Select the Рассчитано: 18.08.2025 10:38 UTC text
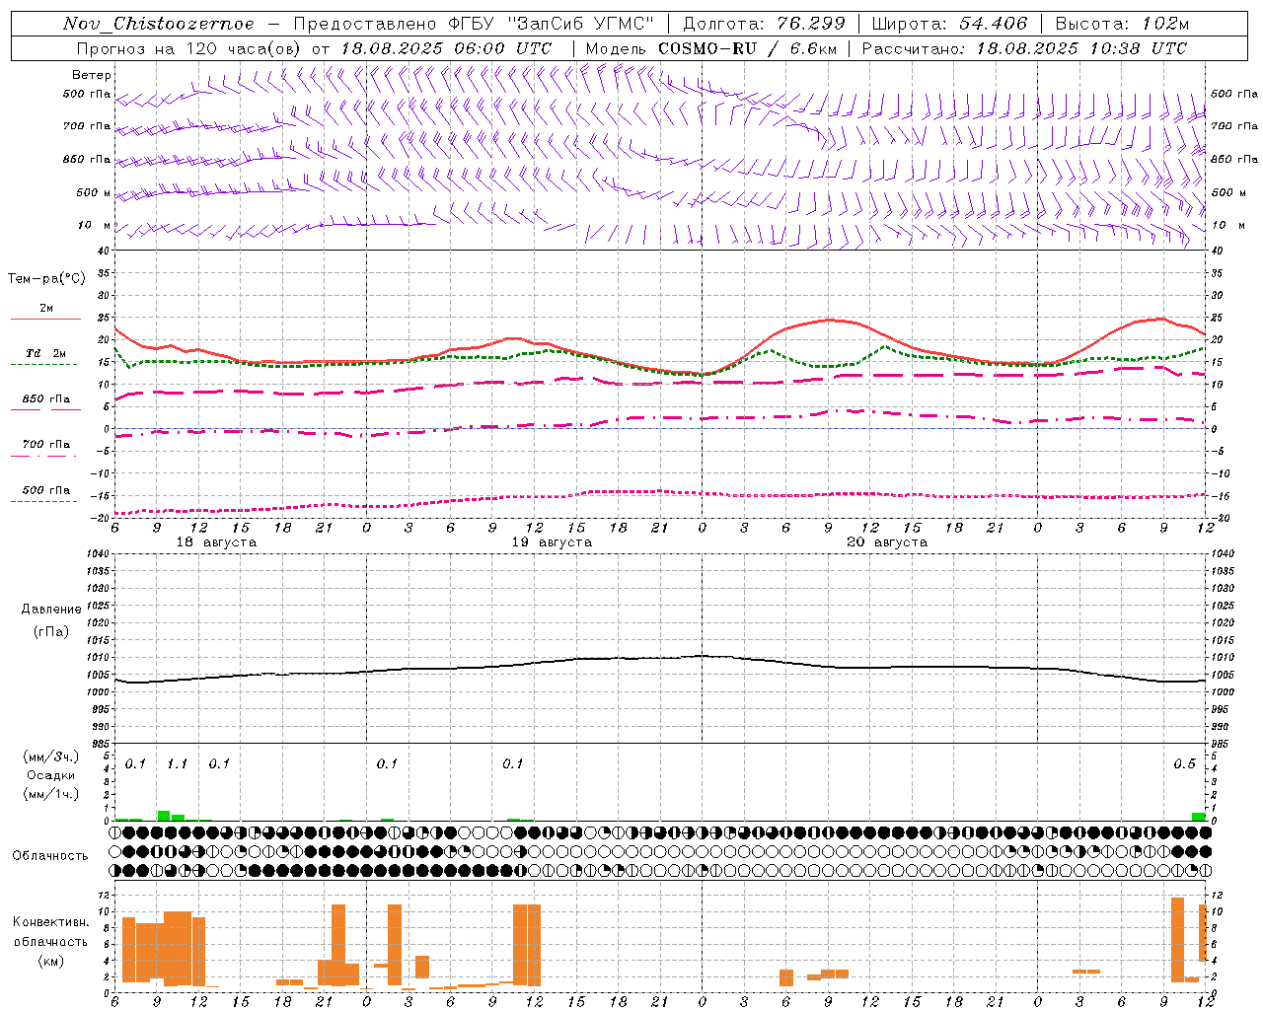1263x1010 pixels. click(1024, 48)
